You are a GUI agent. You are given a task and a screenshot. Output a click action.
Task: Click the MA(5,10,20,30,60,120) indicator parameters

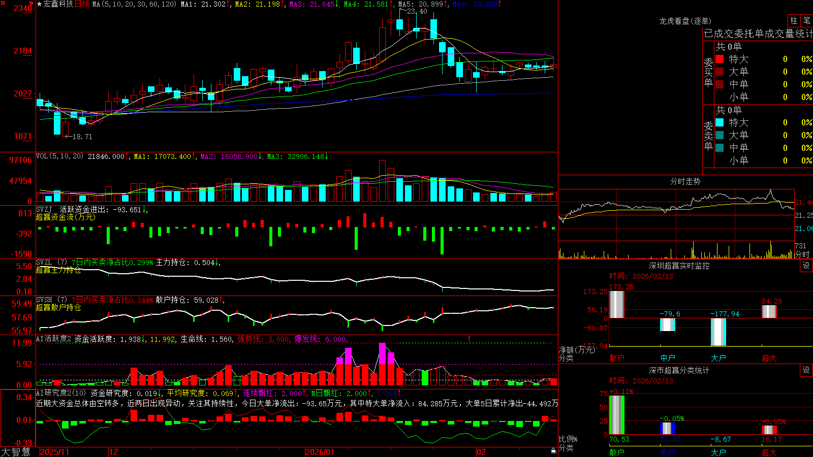(x=134, y=4)
